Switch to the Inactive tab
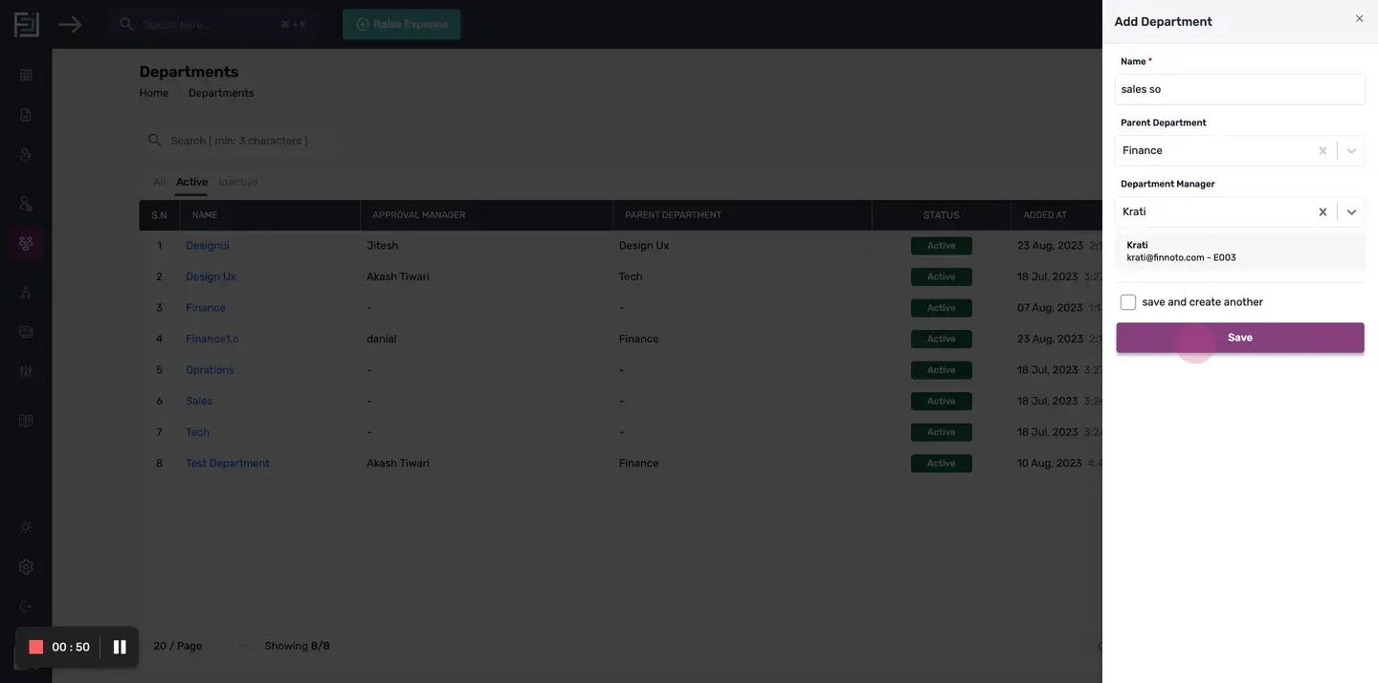This screenshot has width=1378, height=683. tap(238, 182)
